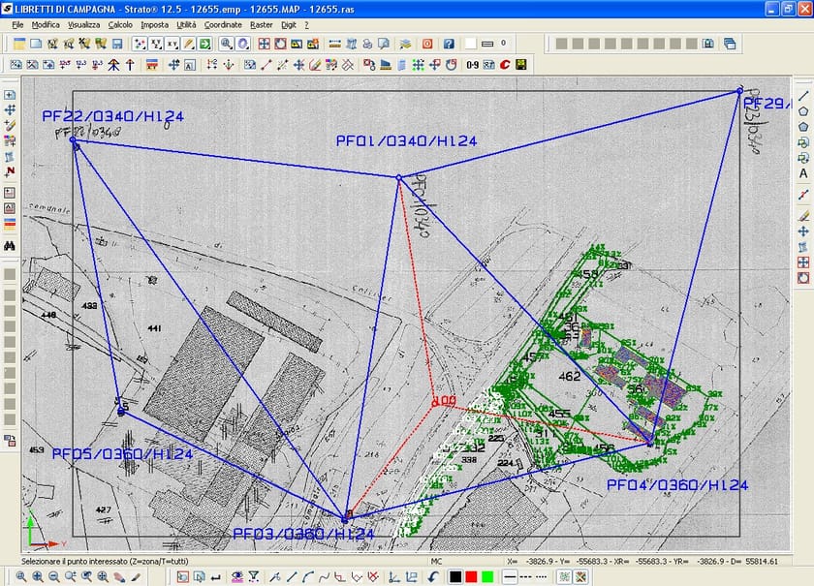Select the pen sketch tool on right sidebar
Screen dimensions: 814x586
tap(802, 214)
